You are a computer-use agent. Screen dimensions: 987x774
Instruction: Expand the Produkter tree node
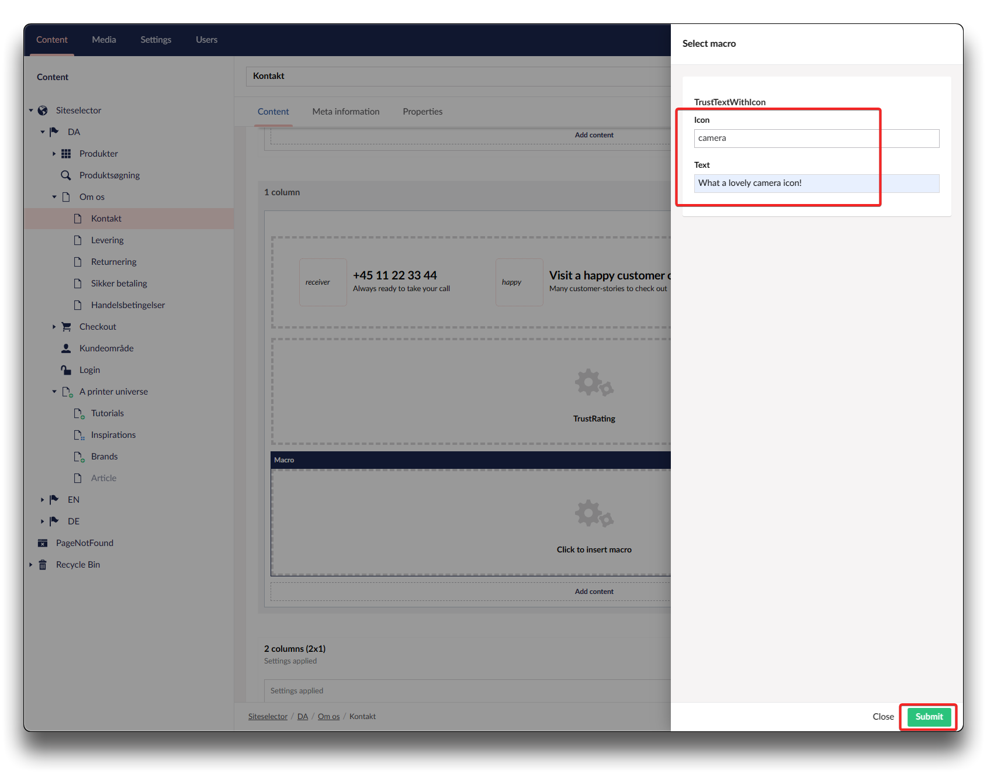54,154
